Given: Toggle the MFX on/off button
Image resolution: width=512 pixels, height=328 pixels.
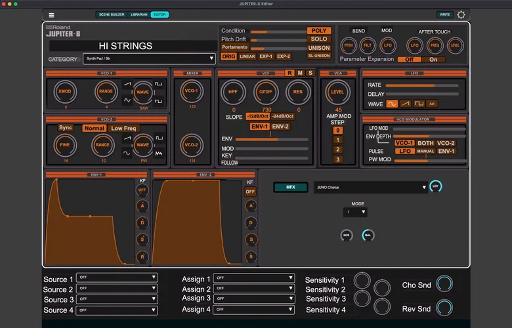Looking at the screenshot, I should click(291, 187).
